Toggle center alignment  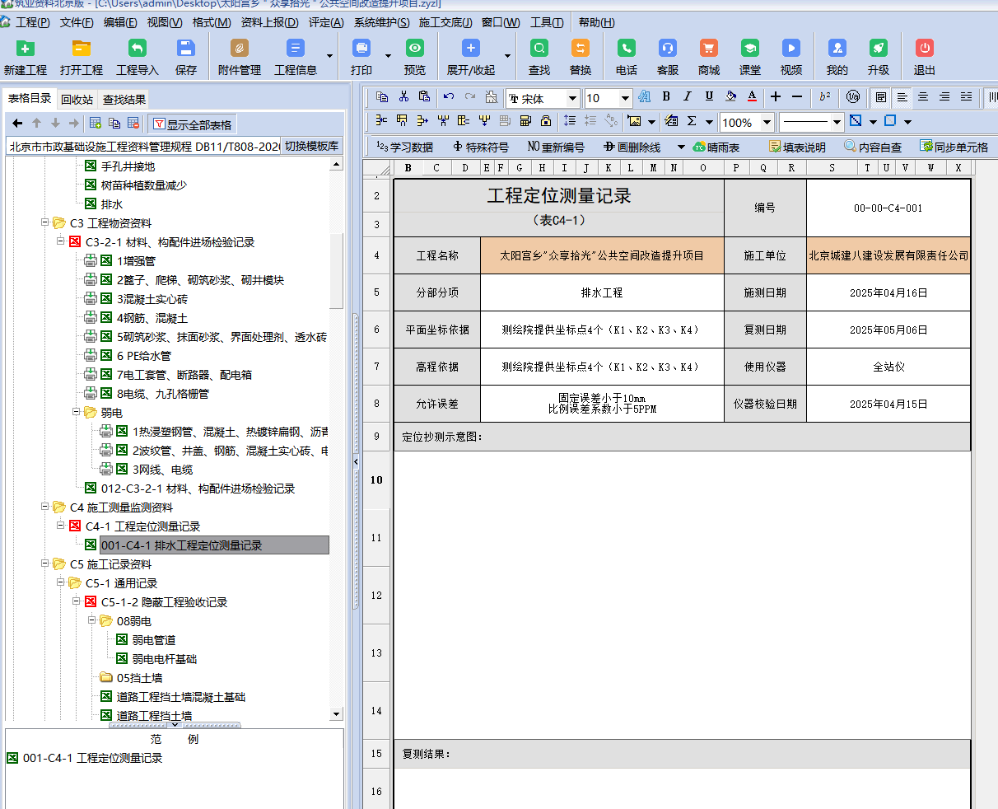[923, 97]
